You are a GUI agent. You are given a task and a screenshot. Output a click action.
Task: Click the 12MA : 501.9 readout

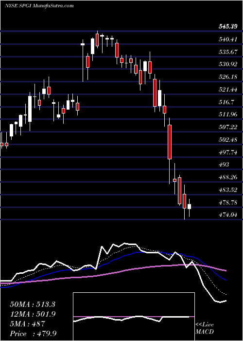tap(33, 314)
